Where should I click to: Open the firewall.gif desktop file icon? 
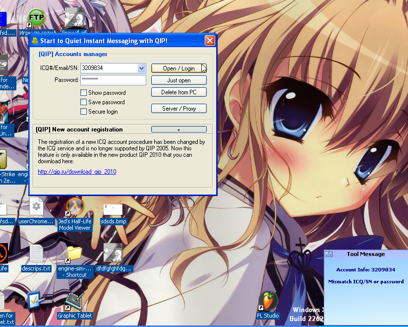[75, 17]
